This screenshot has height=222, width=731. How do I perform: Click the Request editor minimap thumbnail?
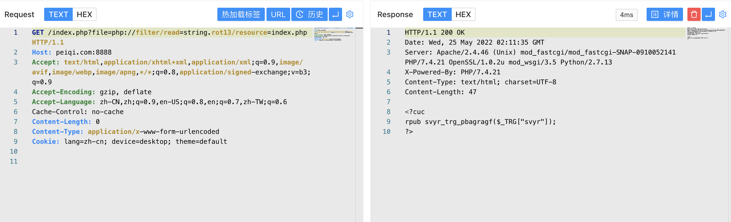[x=334, y=34]
